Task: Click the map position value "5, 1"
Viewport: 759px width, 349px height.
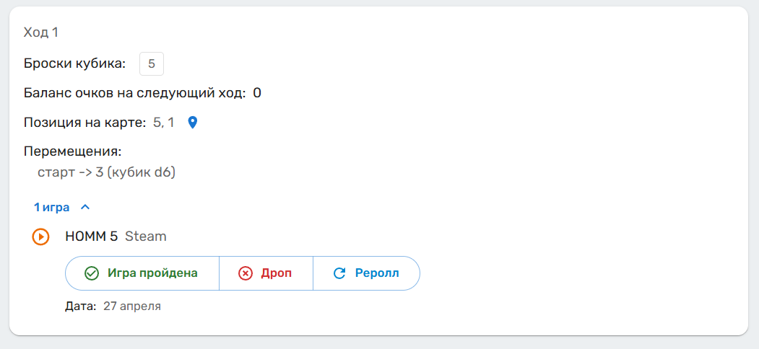Action: 164,123
